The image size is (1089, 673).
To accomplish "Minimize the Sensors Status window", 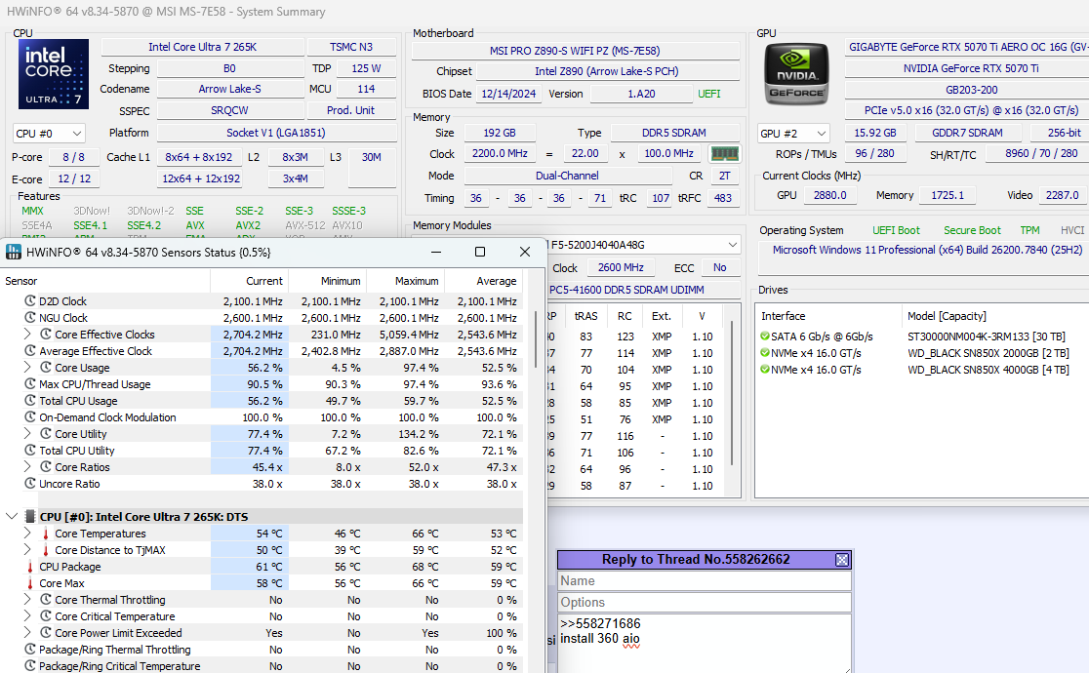I will [x=436, y=252].
